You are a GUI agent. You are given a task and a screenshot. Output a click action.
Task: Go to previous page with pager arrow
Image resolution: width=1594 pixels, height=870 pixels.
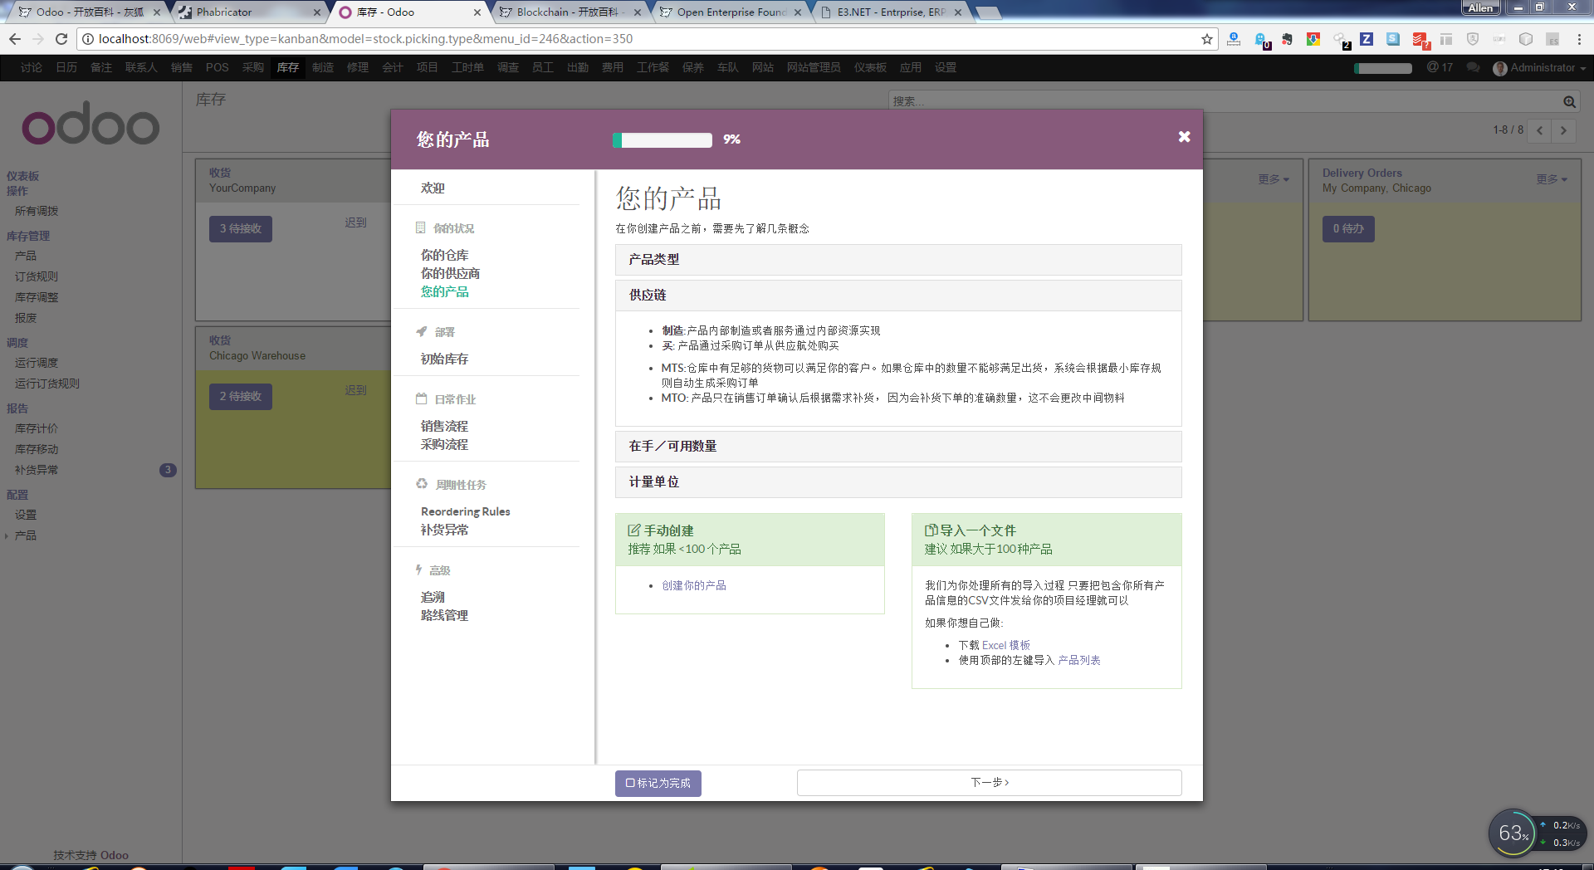tap(1540, 130)
